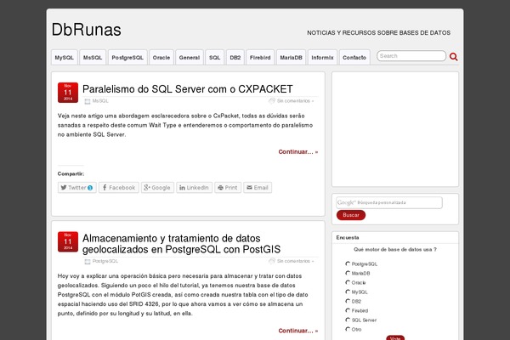
Task: Open the Informix menu tab
Action: 322,57
